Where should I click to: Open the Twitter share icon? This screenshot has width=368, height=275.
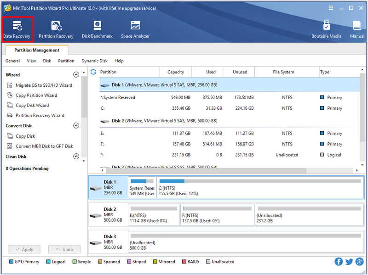349,261
